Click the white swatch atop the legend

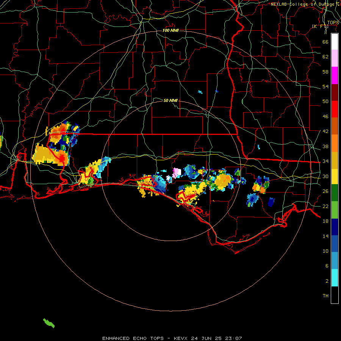(x=335, y=42)
